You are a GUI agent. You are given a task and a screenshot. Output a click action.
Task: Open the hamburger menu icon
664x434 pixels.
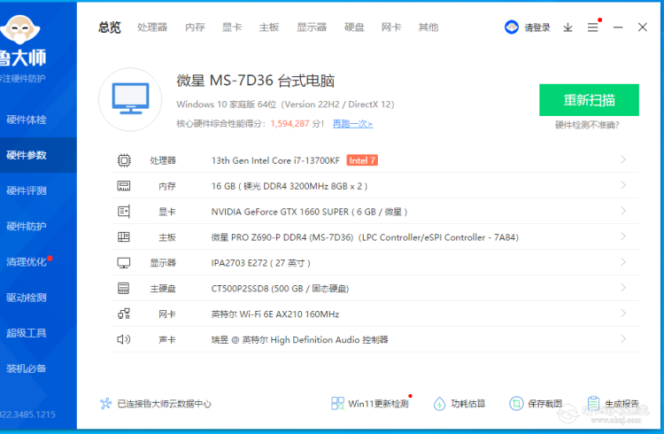593,27
